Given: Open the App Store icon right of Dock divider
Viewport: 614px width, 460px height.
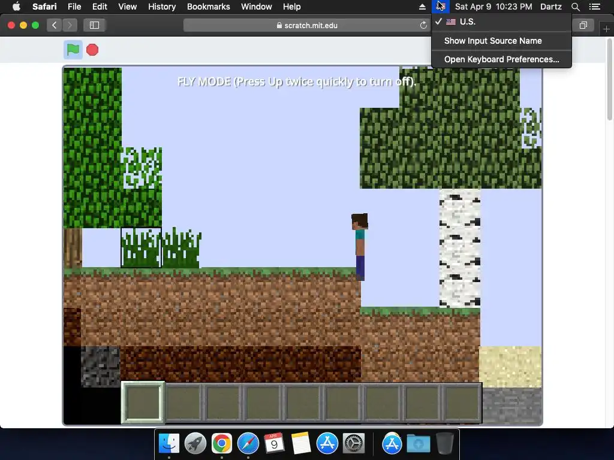Looking at the screenshot, I should click(392, 443).
